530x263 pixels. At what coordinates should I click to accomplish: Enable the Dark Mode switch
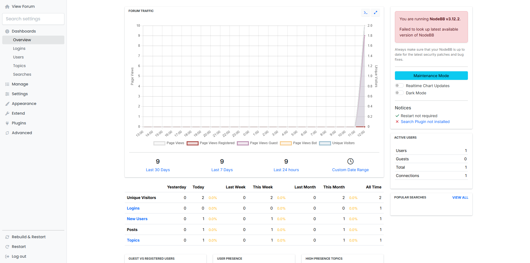point(399,93)
